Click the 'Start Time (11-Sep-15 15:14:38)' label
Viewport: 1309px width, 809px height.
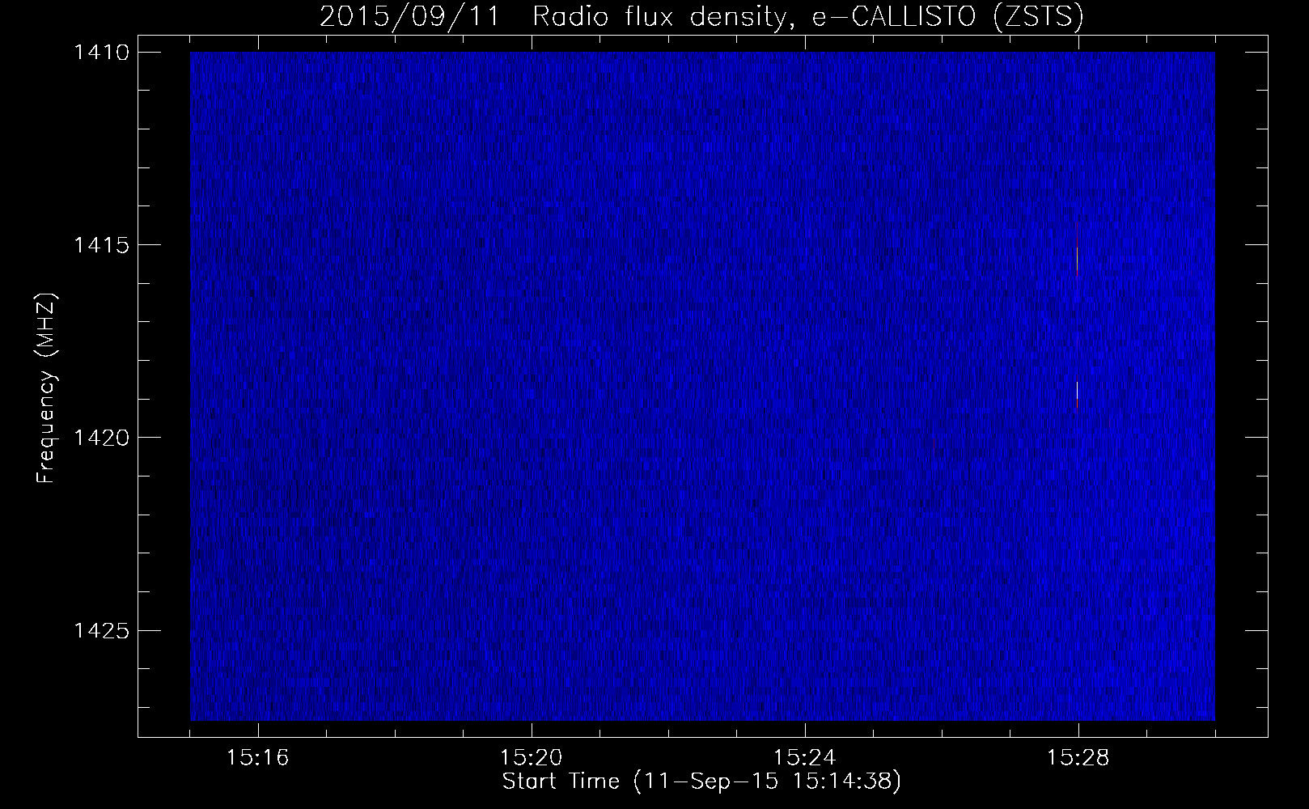pyautogui.click(x=701, y=781)
